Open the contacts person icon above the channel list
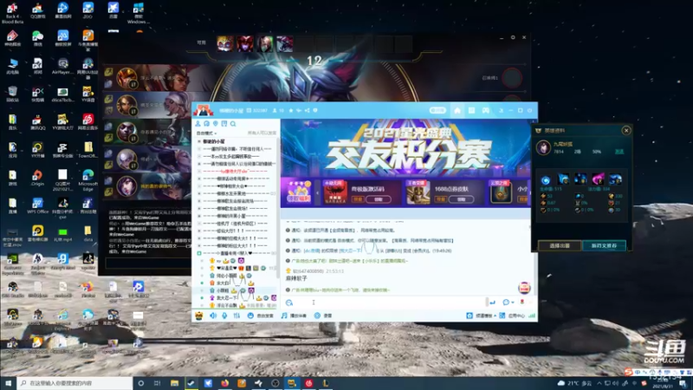This screenshot has height=390, width=693. [x=198, y=124]
